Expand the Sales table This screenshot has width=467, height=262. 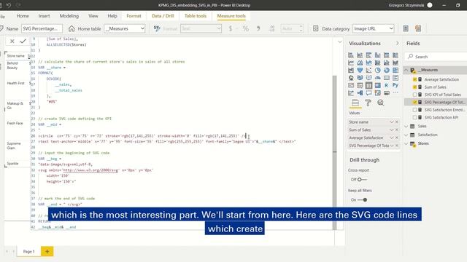[x=406, y=126]
